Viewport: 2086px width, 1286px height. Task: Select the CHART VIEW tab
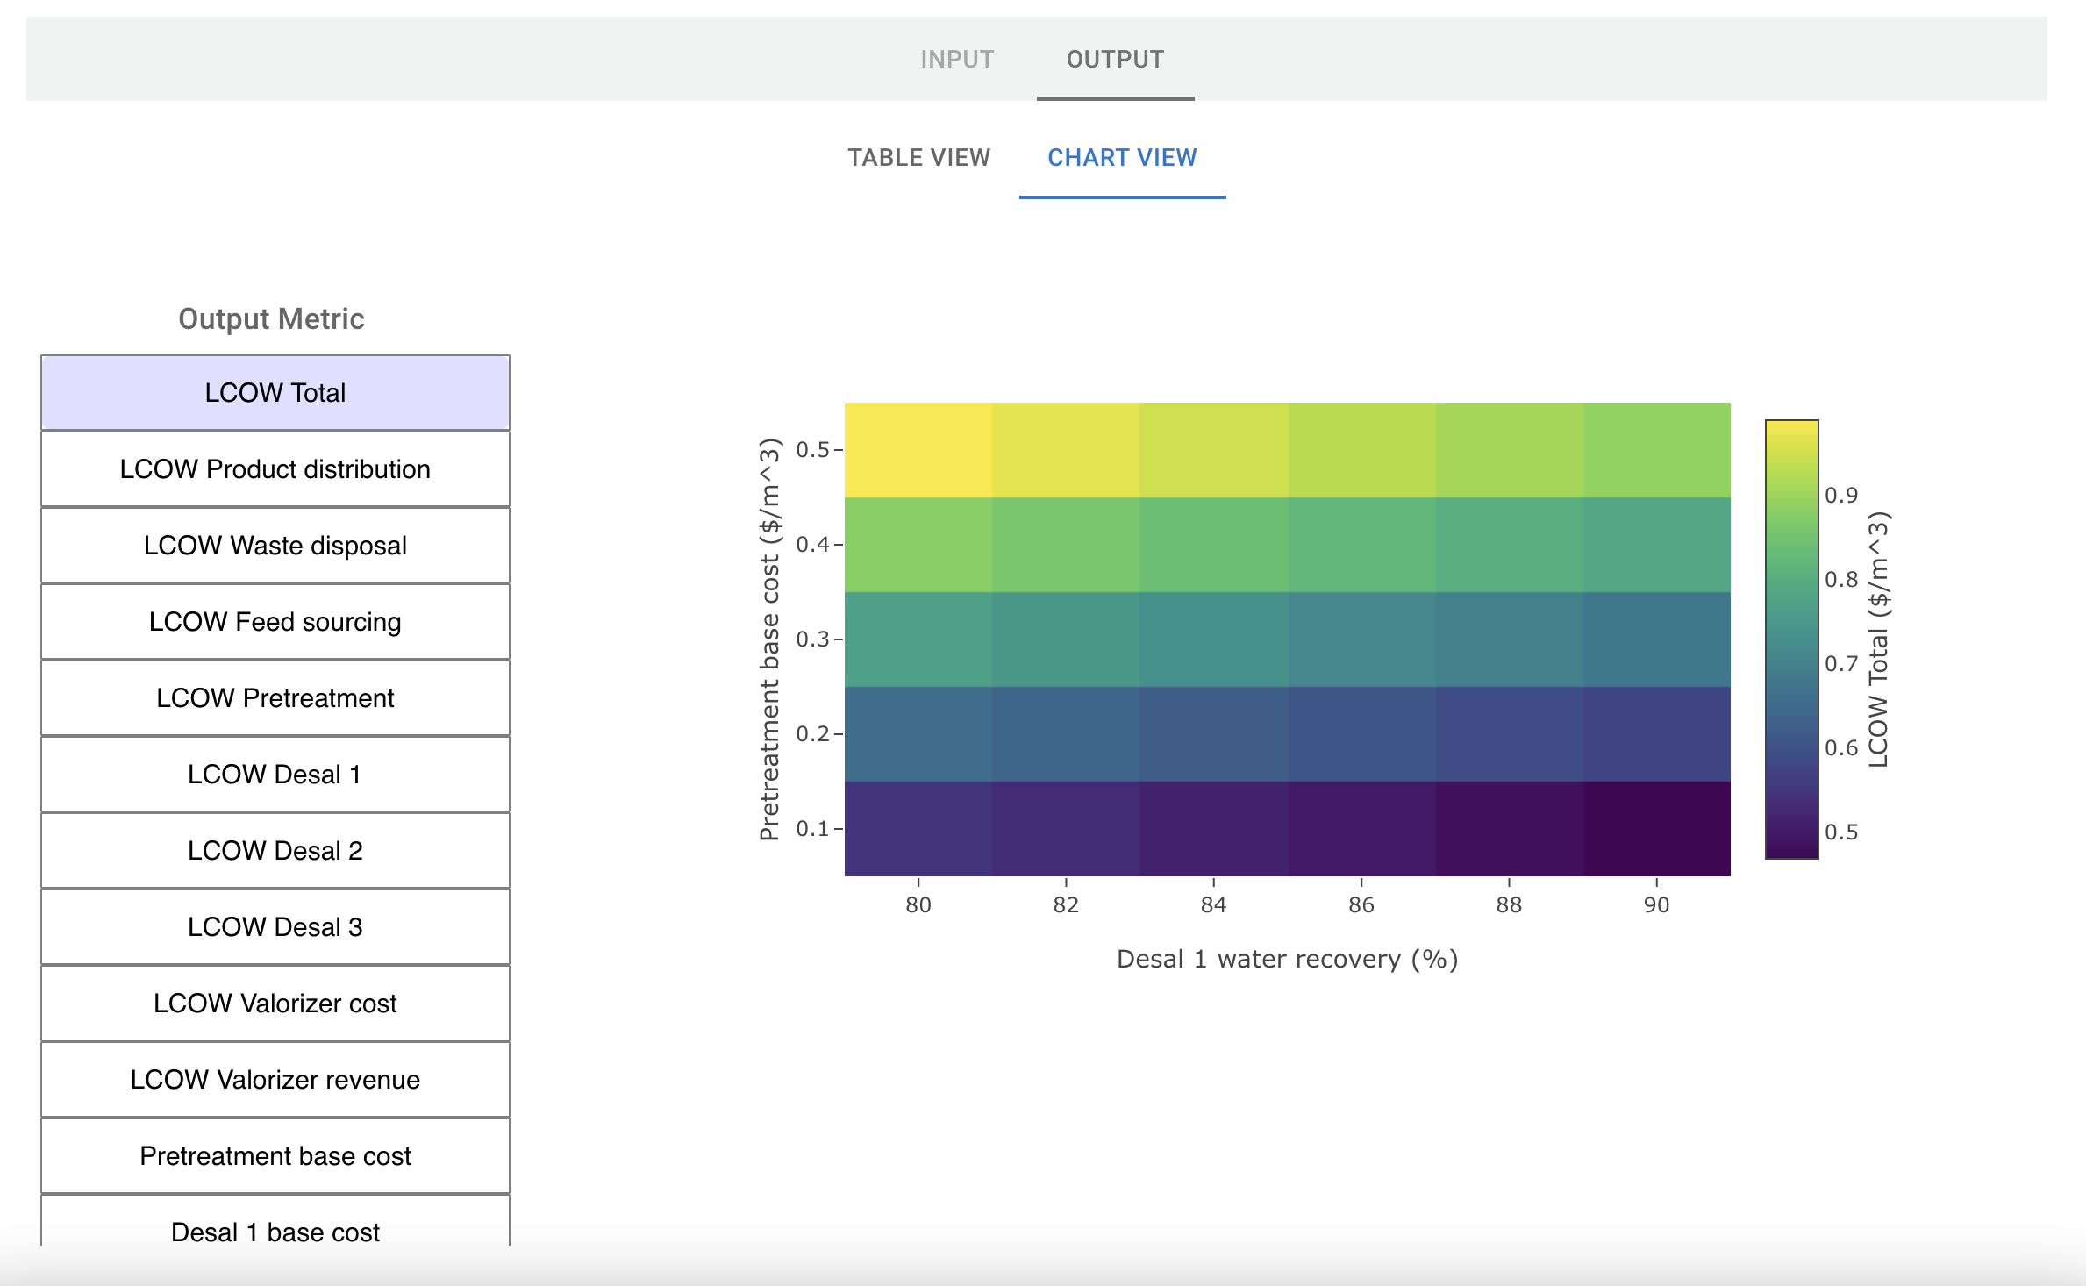click(x=1122, y=157)
